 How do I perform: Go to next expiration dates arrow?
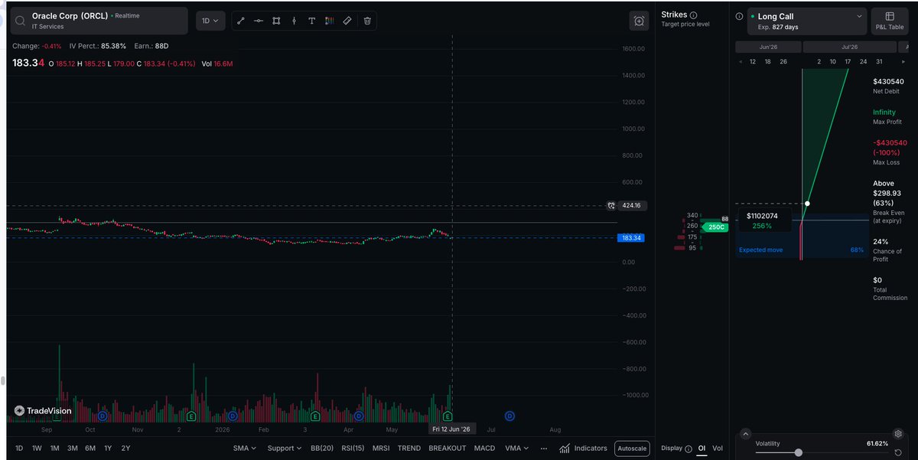pyautogui.click(x=904, y=62)
